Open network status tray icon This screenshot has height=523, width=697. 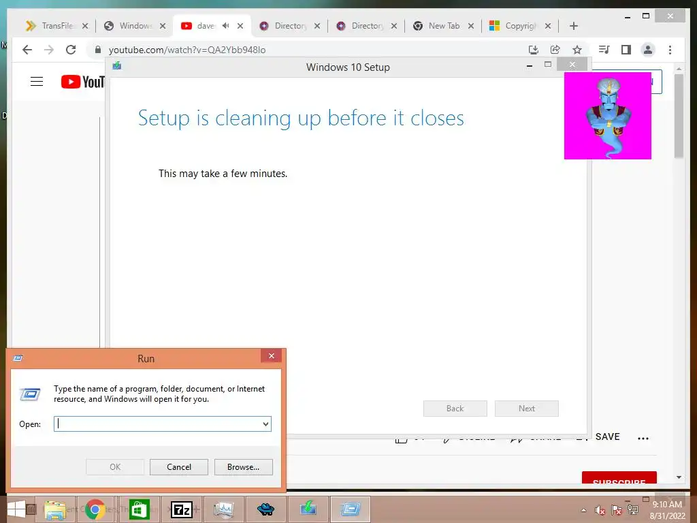tap(633, 510)
